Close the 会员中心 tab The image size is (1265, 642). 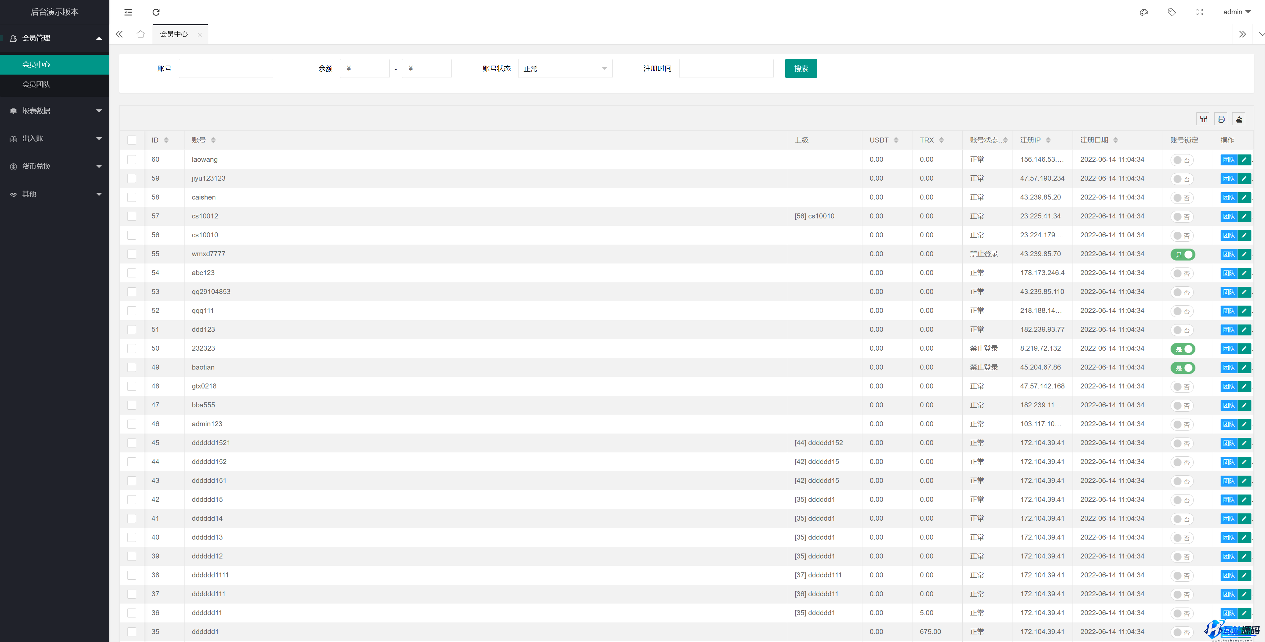tap(199, 34)
